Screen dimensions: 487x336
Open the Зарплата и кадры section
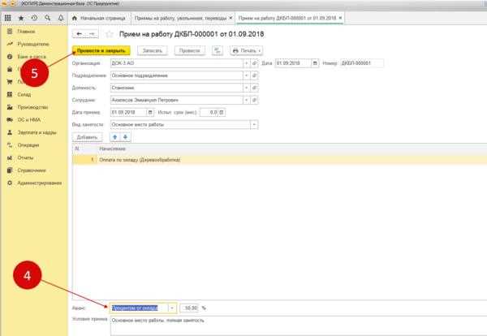tap(37, 132)
